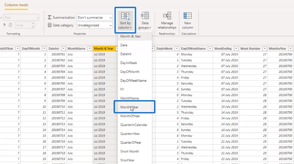This screenshot has width=294, height=164.
Task: Open the Data groups menu
Action: (145, 20)
